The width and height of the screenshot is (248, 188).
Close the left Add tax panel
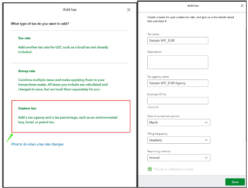click(129, 10)
